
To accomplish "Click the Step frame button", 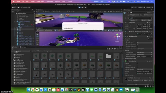I will [x=86, y=7].
